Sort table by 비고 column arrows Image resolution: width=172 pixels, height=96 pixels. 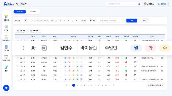coord(154,37)
